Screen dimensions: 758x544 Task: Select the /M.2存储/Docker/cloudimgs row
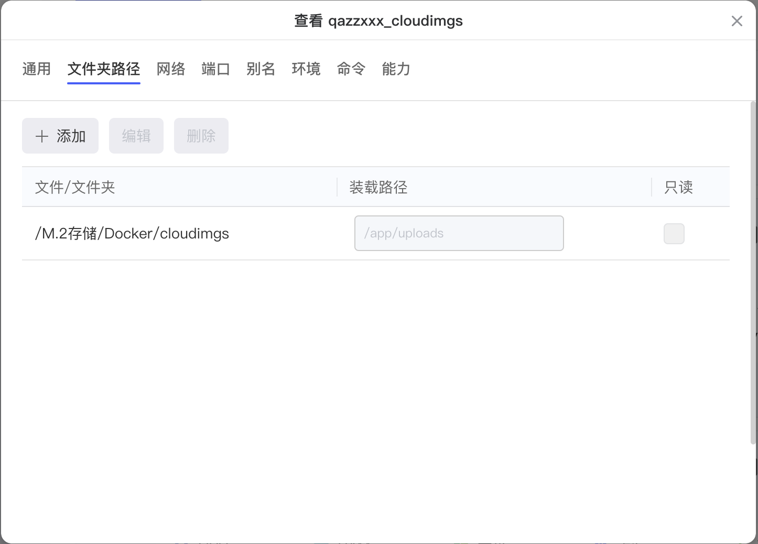(132, 234)
